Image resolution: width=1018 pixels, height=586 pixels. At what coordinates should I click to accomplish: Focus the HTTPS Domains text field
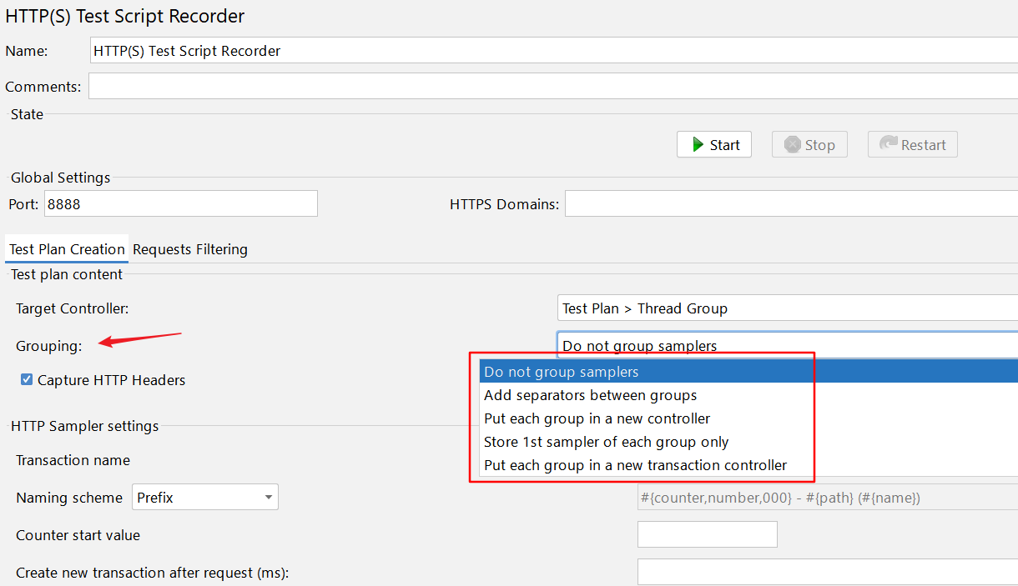point(790,203)
